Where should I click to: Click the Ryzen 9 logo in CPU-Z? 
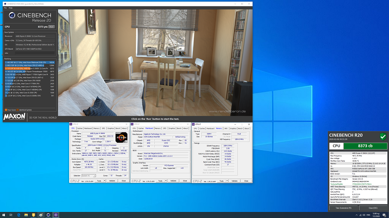point(121,137)
